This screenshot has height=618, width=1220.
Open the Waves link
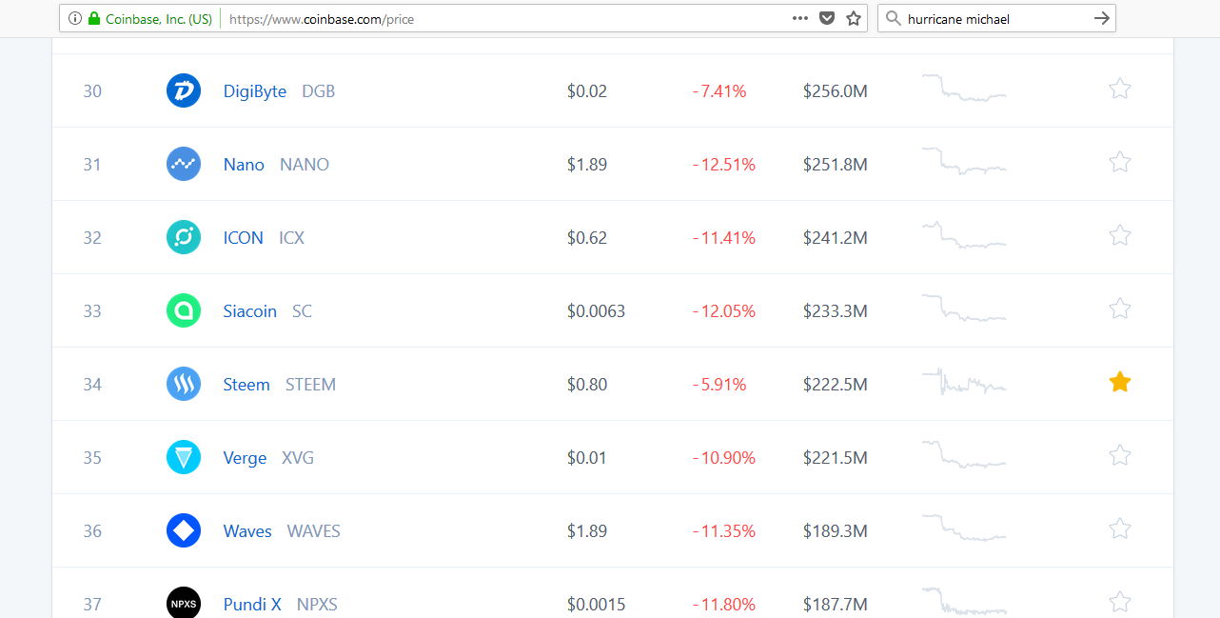pos(247,531)
